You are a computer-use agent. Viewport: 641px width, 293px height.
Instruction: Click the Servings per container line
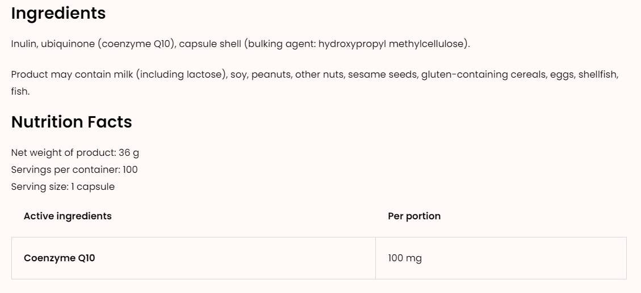tap(74, 169)
